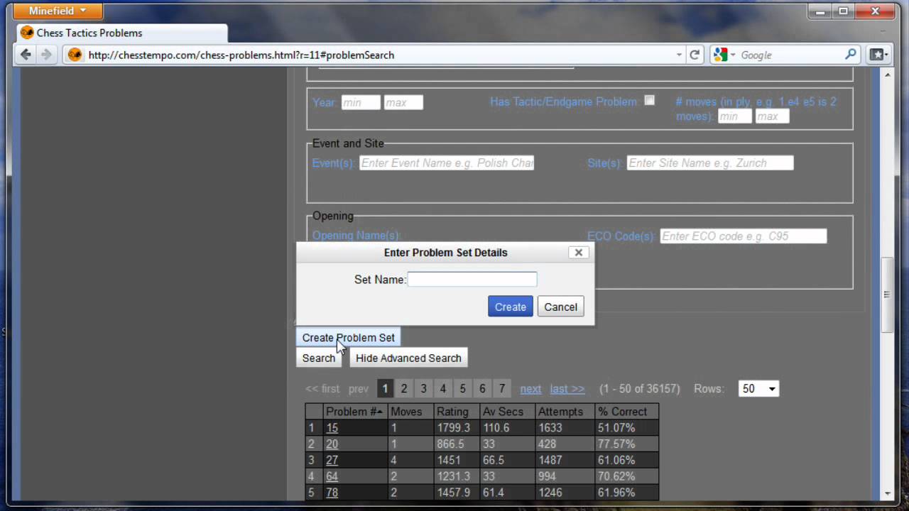Toggle Has Tactic/Endgame Problem checkbox
This screenshot has width=909, height=511.
pos(649,101)
